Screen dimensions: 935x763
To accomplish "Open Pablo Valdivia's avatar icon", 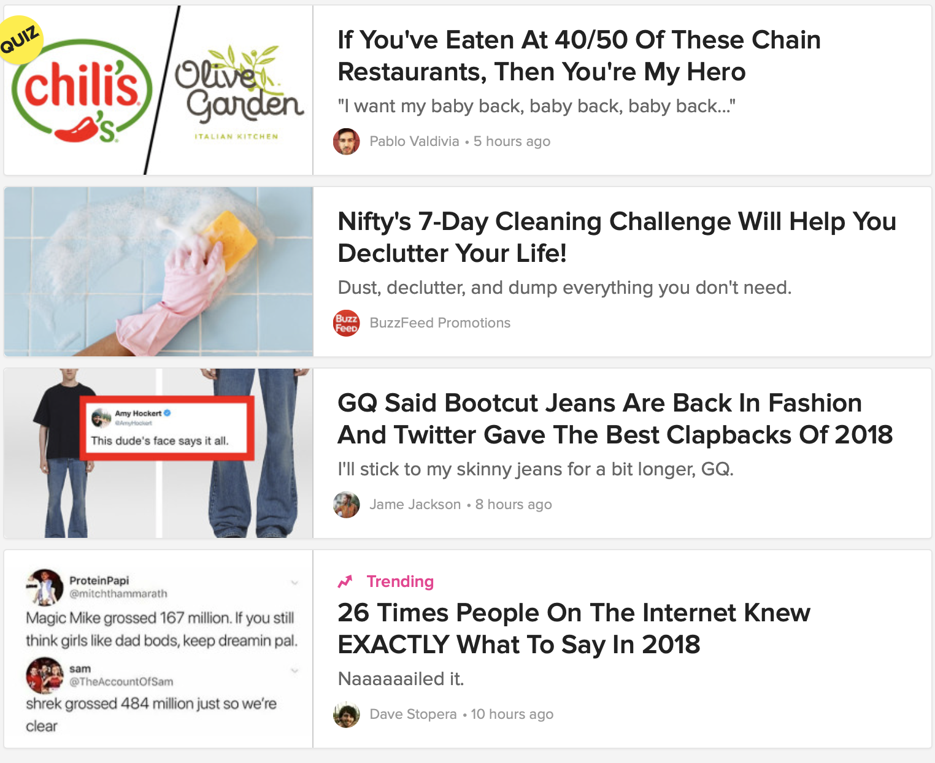I will (x=347, y=142).
